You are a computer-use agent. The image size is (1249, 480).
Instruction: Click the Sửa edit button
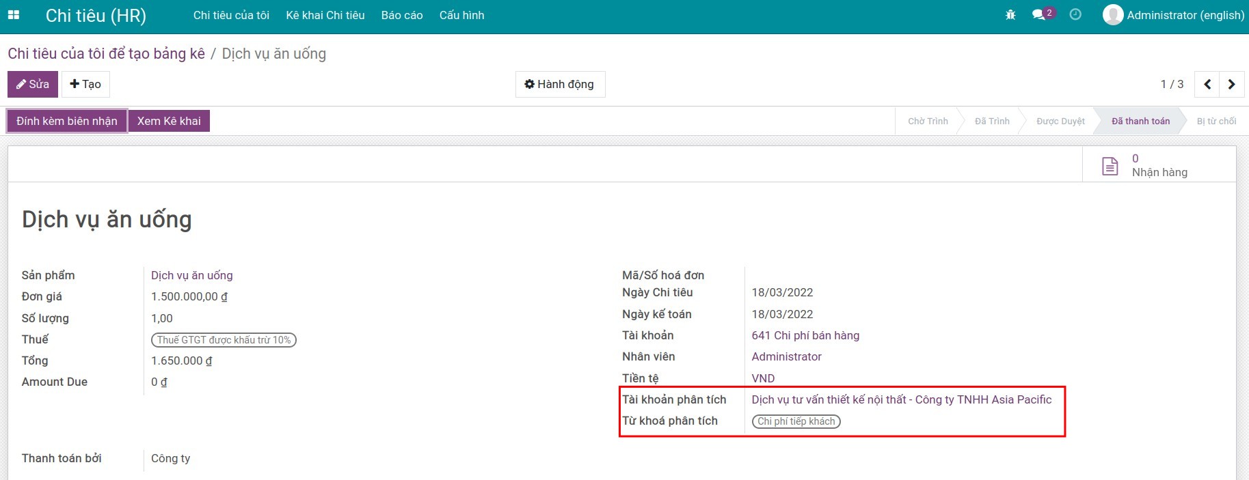(33, 85)
